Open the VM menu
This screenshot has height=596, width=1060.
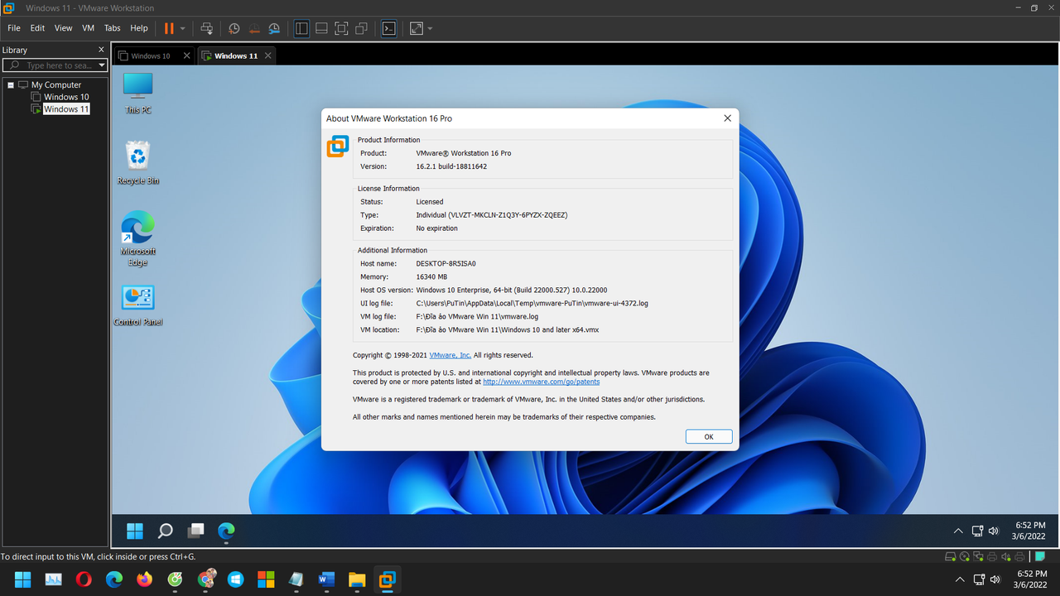coord(89,28)
